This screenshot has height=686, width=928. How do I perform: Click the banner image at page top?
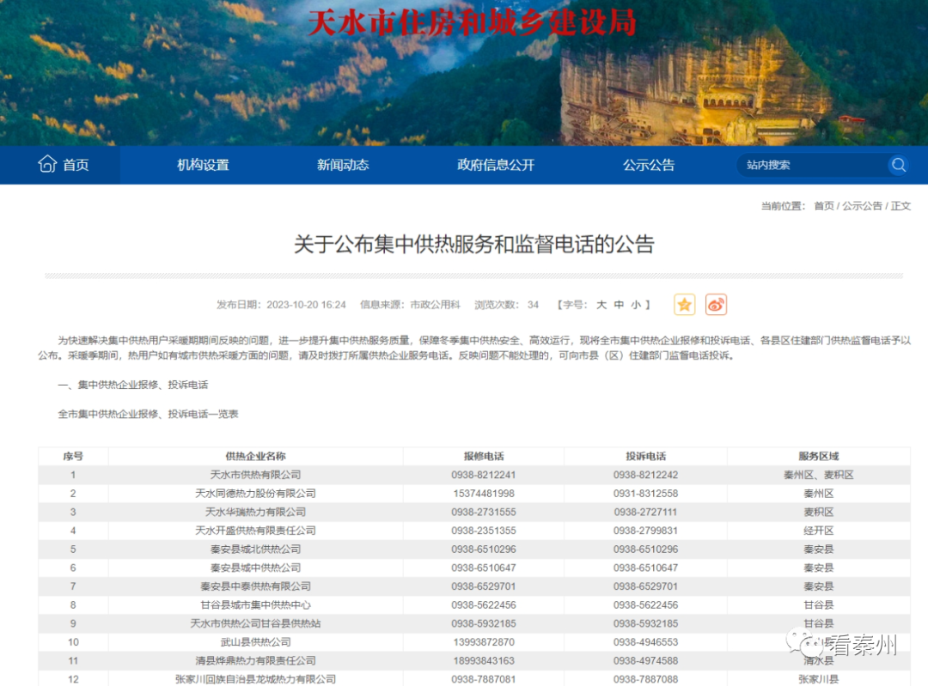pos(464,73)
